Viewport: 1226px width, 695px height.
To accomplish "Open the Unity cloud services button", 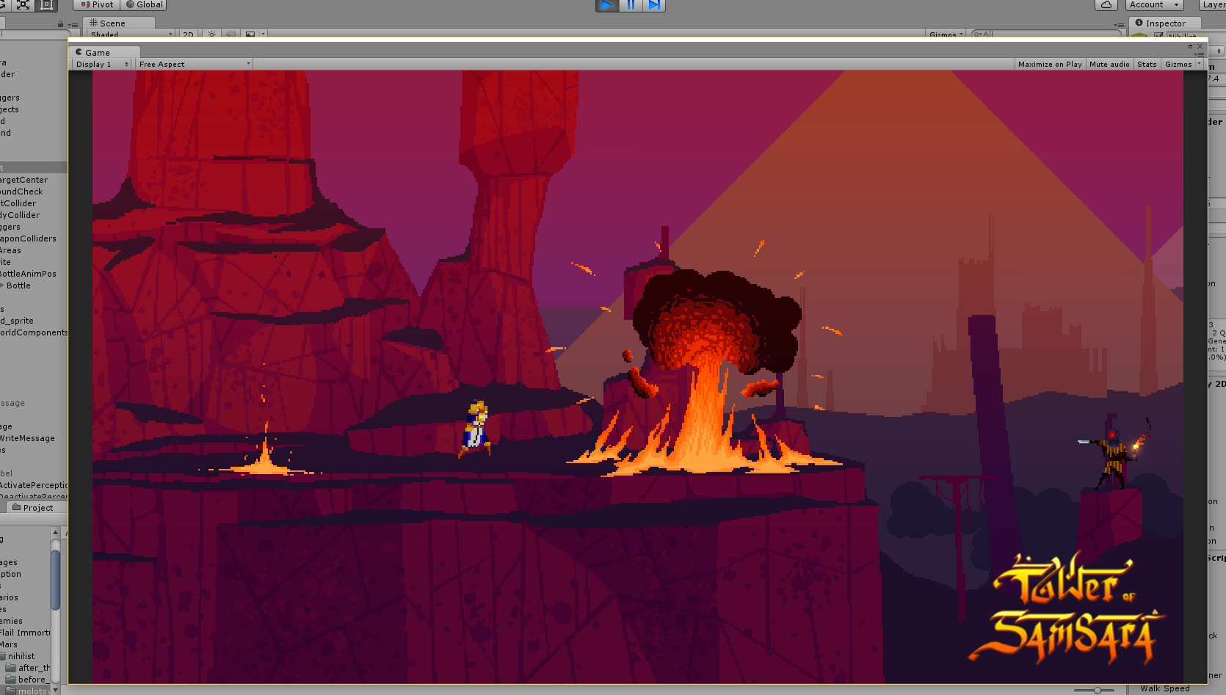I will [1106, 4].
